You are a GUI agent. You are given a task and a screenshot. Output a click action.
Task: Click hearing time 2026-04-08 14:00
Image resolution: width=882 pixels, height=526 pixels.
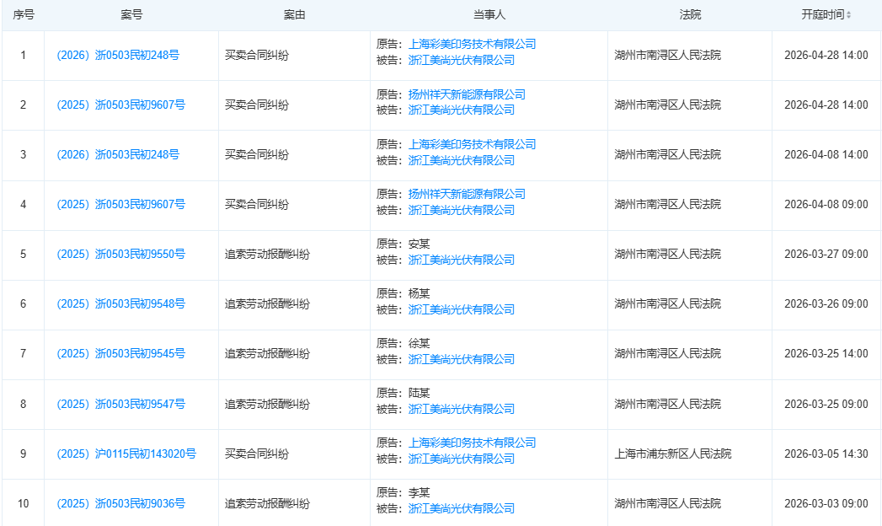click(x=826, y=155)
